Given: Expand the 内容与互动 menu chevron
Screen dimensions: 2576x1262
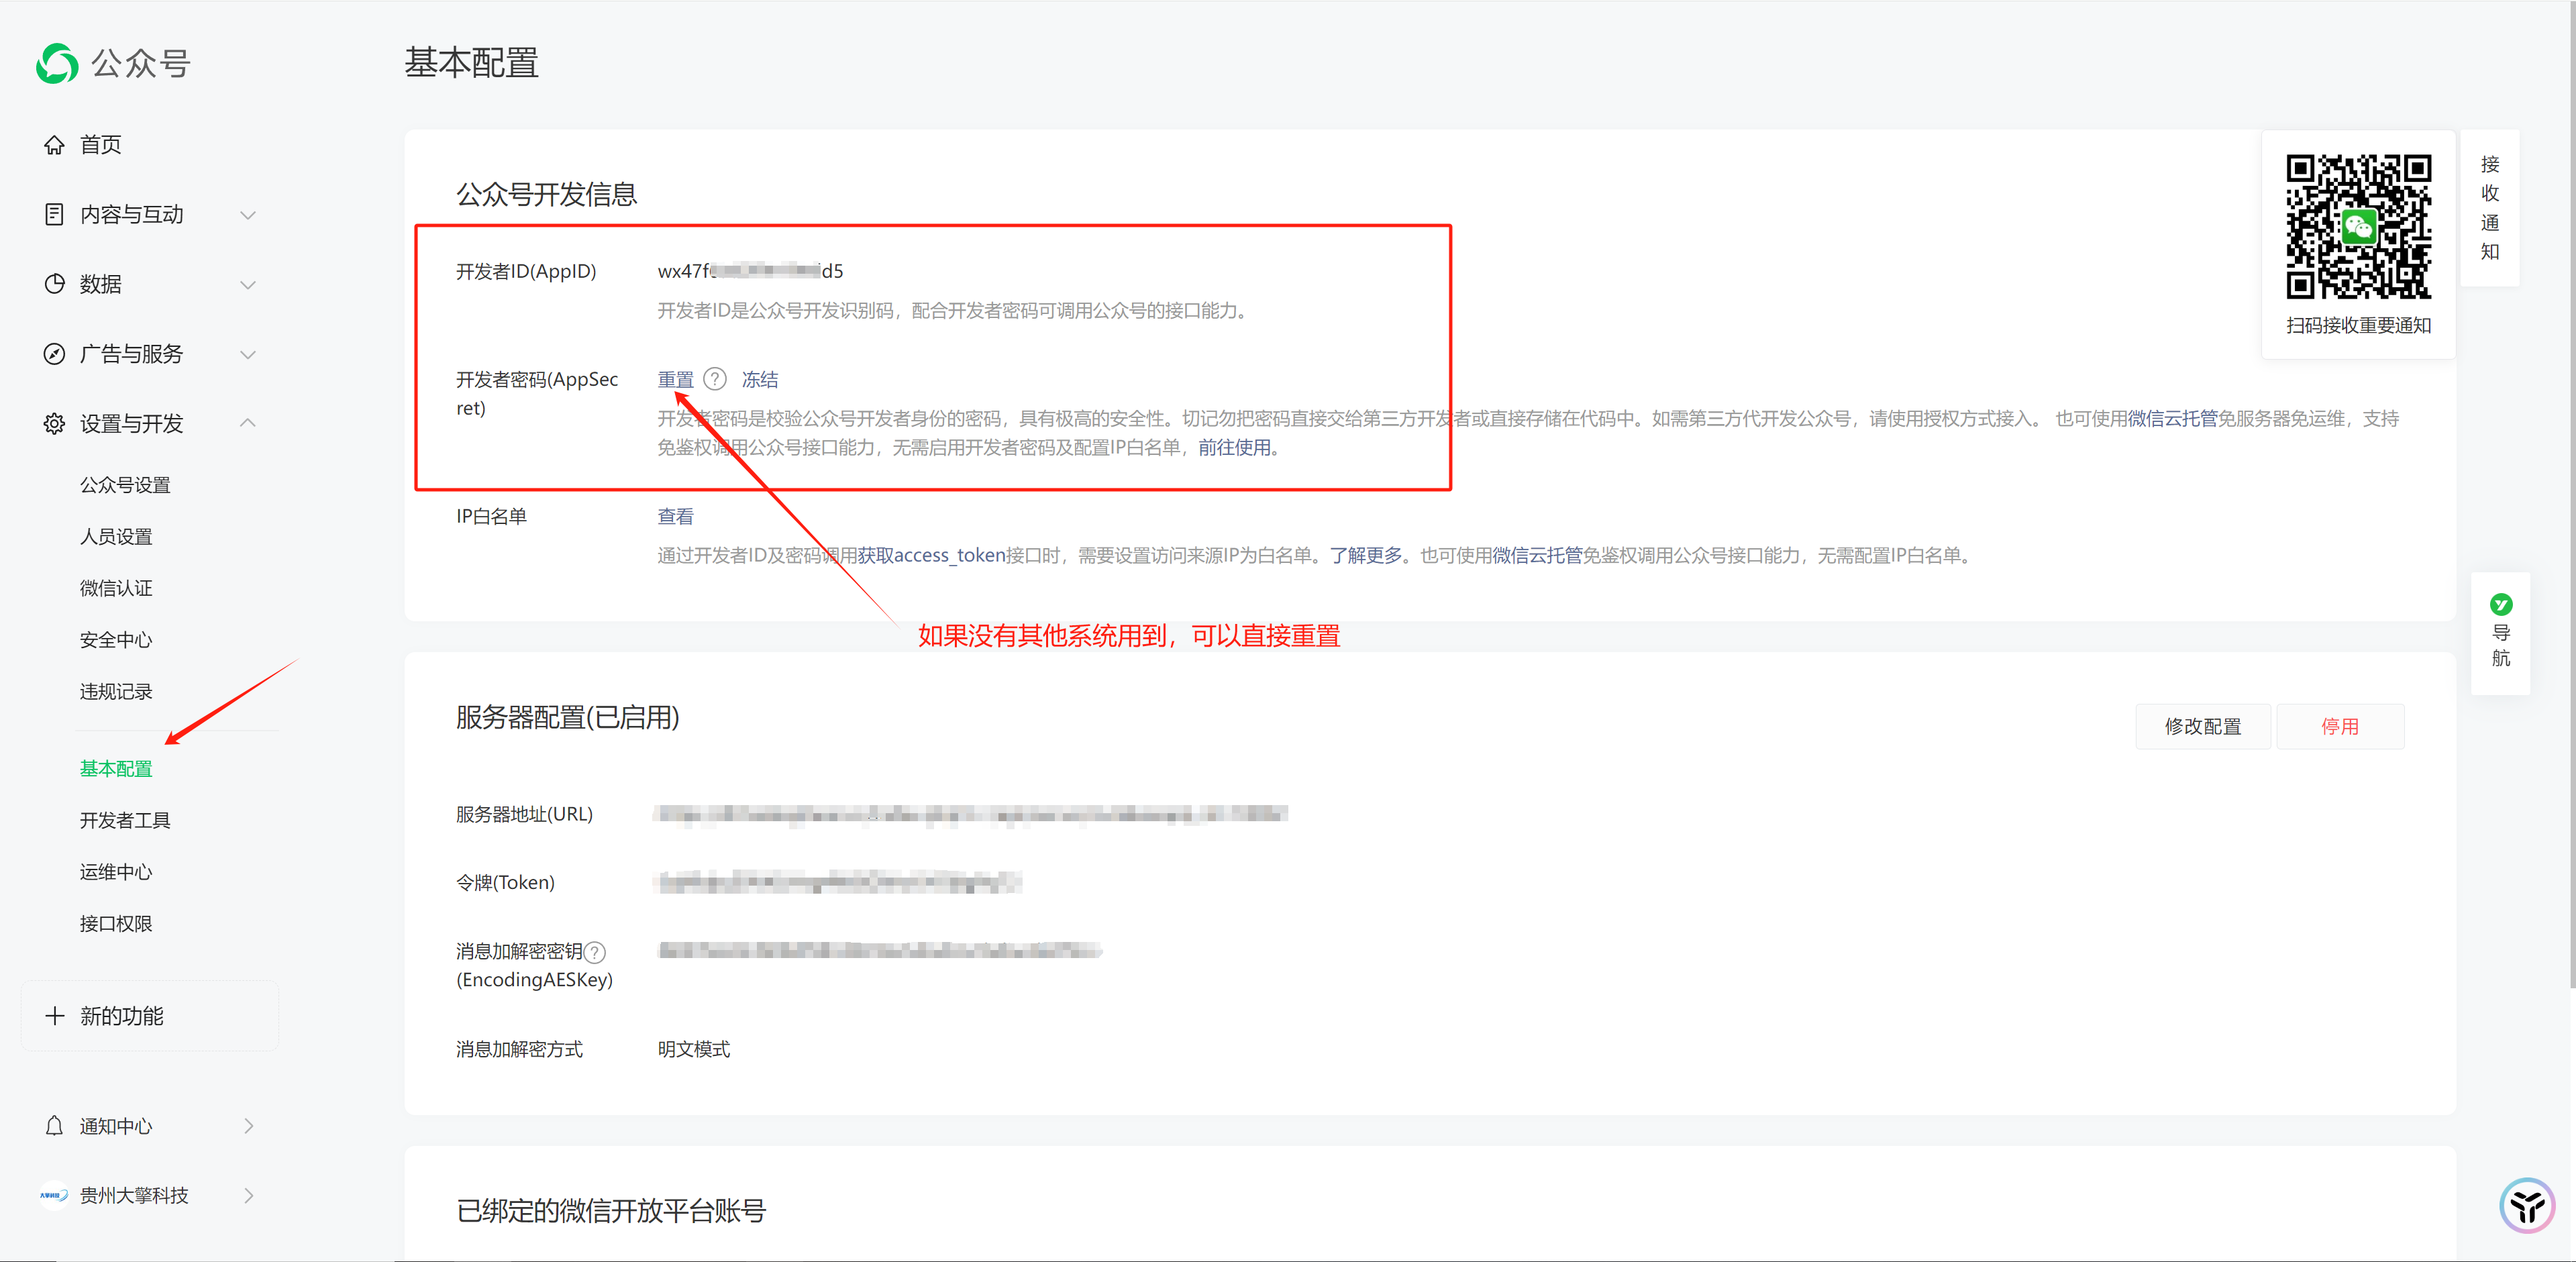Looking at the screenshot, I should 248,215.
